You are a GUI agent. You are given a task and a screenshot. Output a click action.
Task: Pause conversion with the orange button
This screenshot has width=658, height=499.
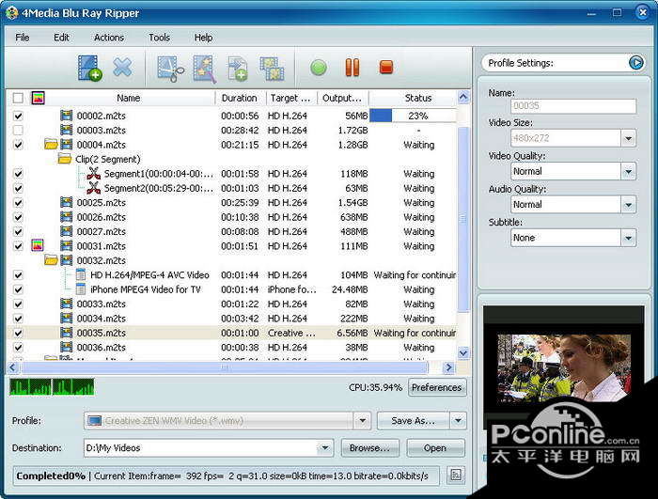click(352, 68)
